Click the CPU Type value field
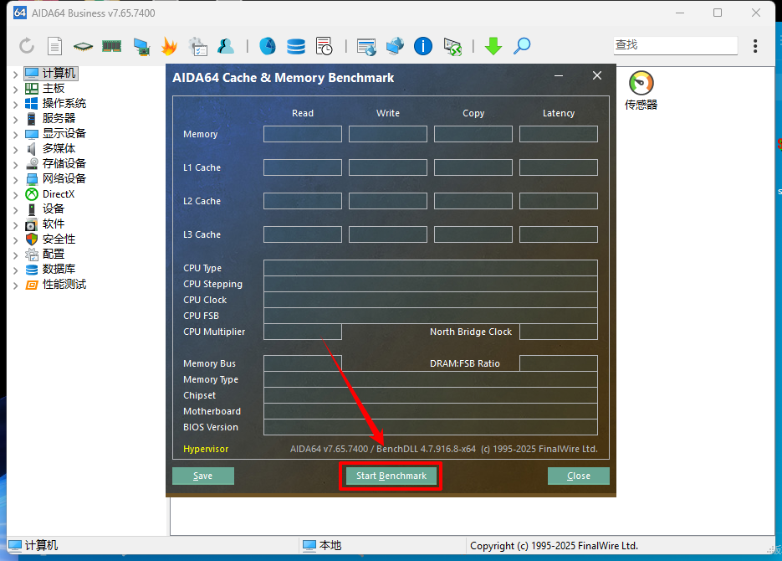 [431, 268]
